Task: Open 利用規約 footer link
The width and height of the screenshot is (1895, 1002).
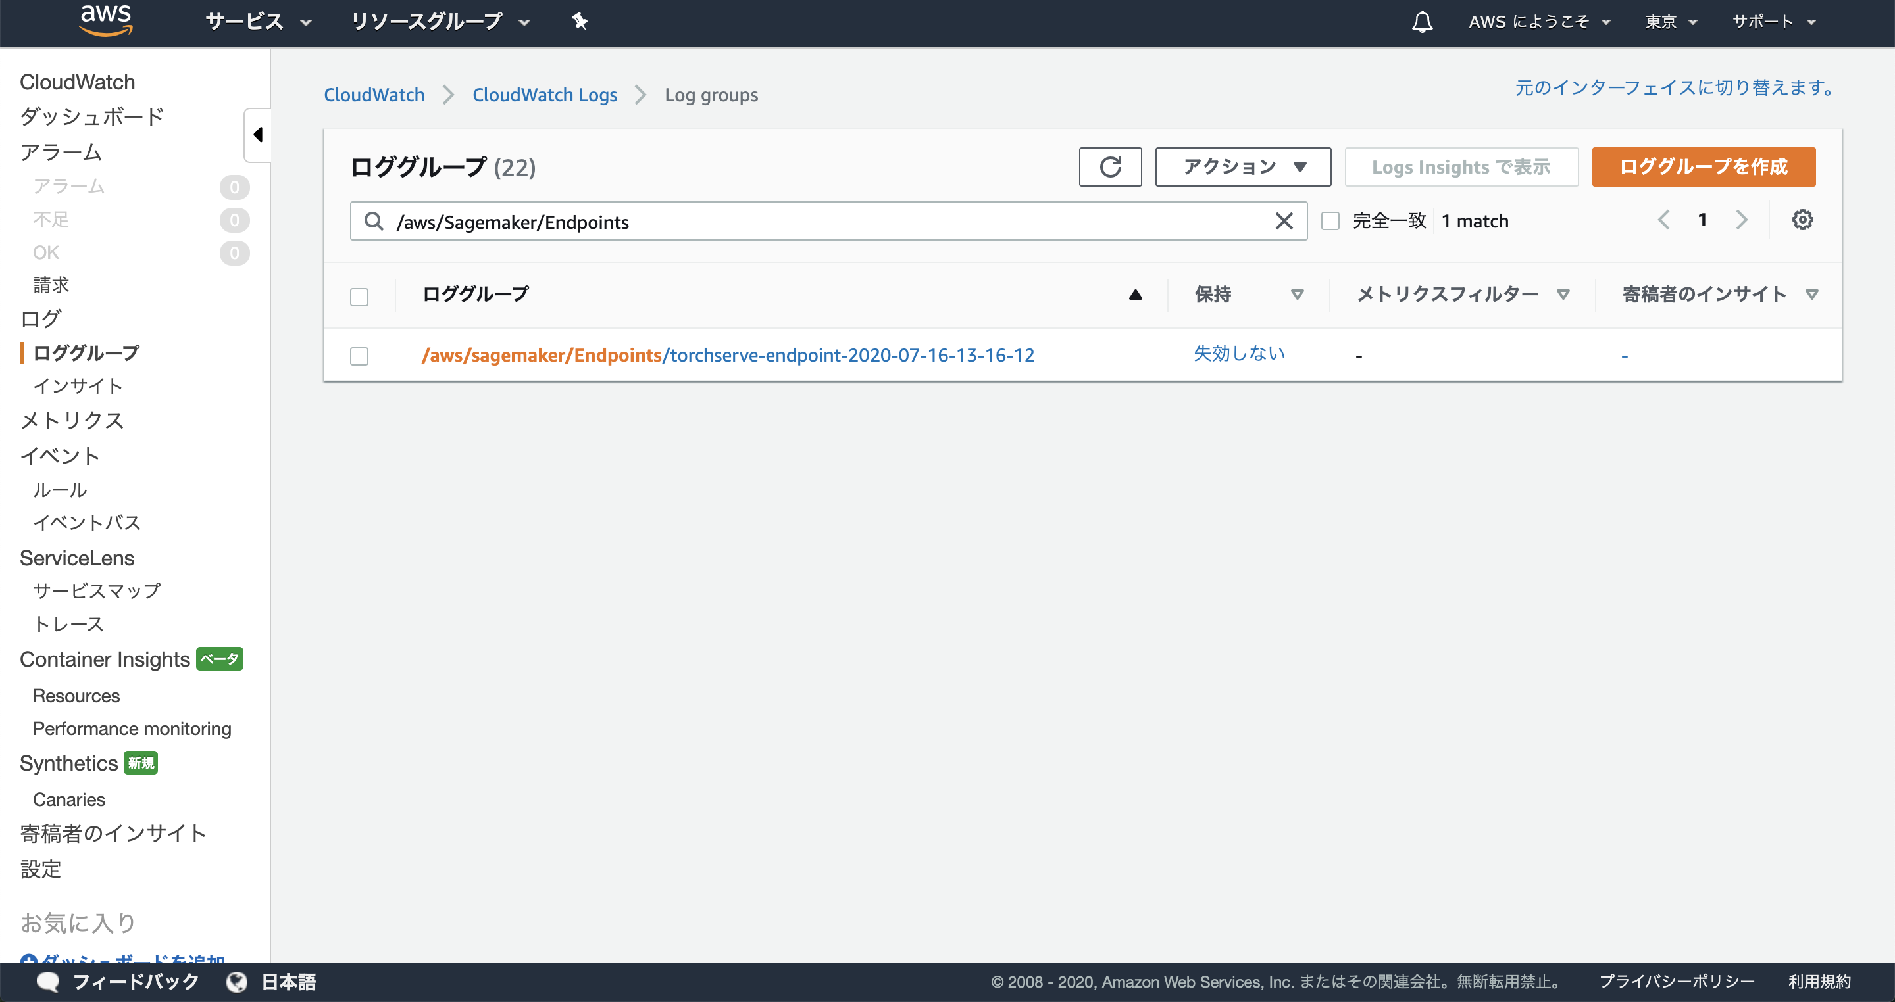Action: (x=1819, y=982)
